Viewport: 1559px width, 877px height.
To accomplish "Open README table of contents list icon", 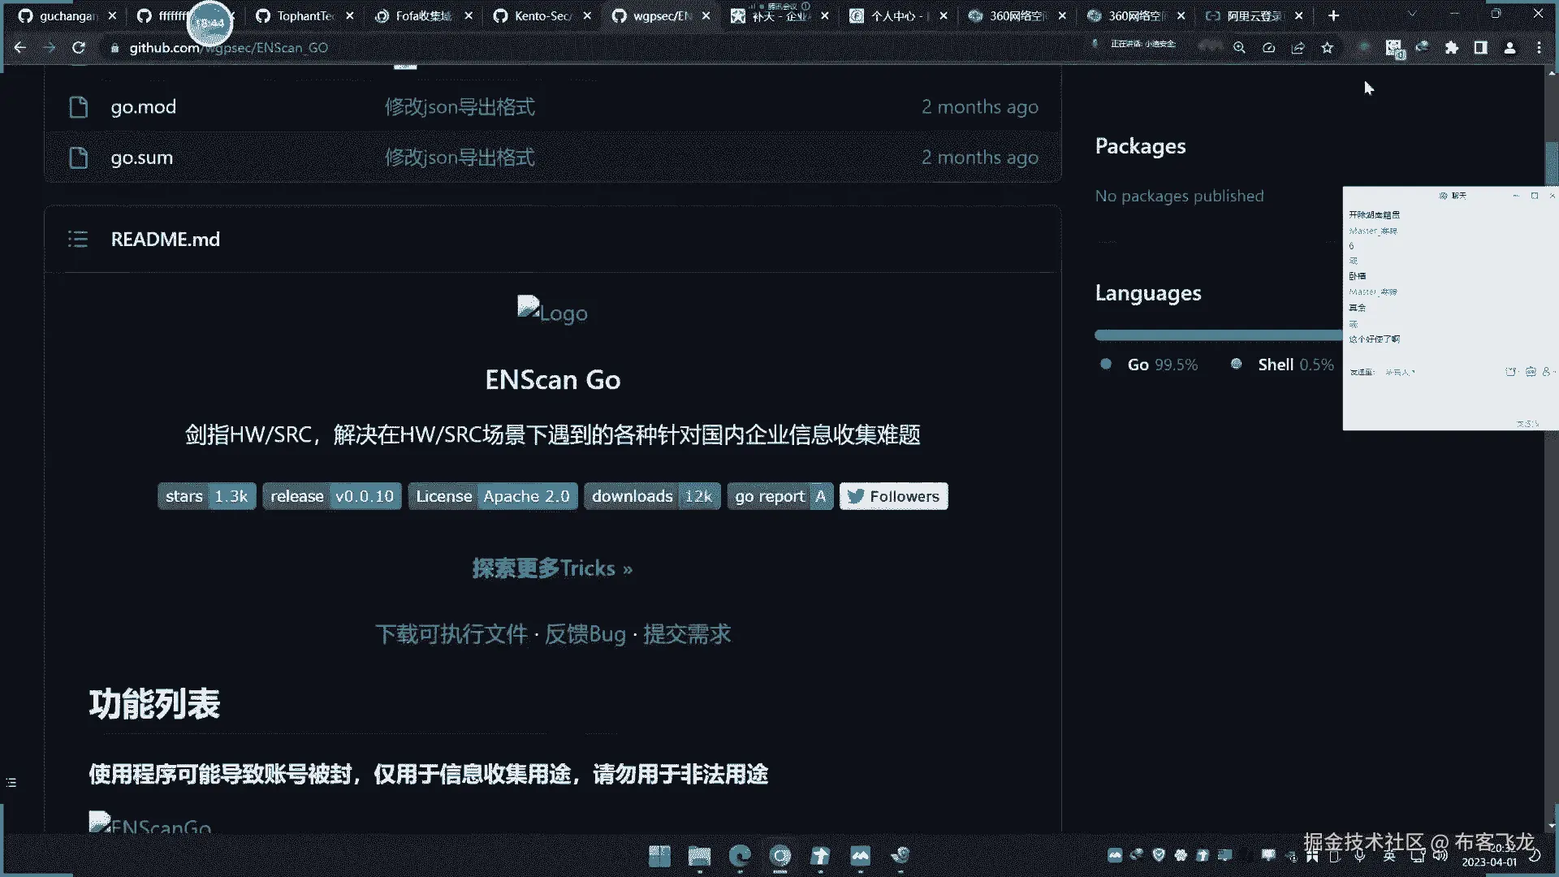I will point(78,239).
